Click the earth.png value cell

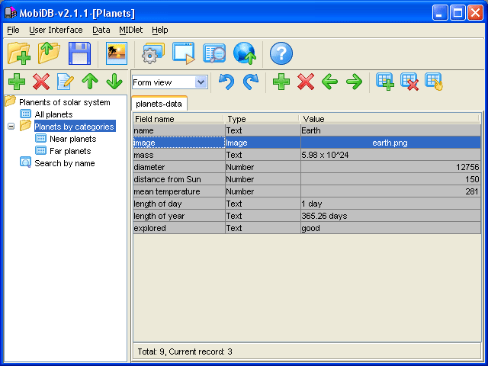390,143
